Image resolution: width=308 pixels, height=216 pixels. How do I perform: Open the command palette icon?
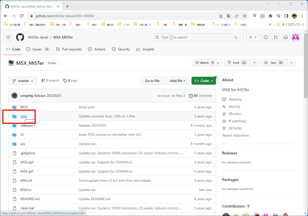236,37
